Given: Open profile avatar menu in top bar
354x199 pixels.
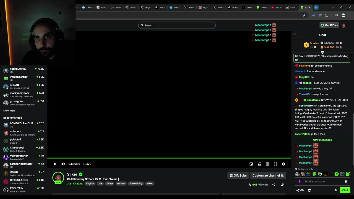Looking at the screenshot, I should pos(344,25).
